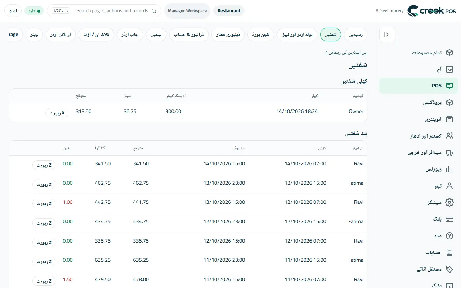Open Z رپورٹ for Fatima 13/10/2026 shift

(x=44, y=184)
